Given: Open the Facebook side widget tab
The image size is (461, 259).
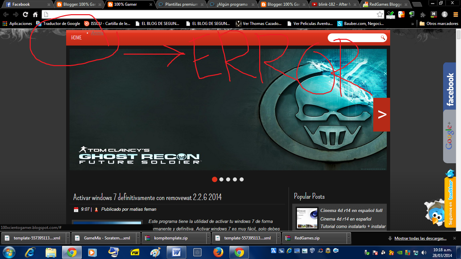Looking at the screenshot, I should [450, 86].
